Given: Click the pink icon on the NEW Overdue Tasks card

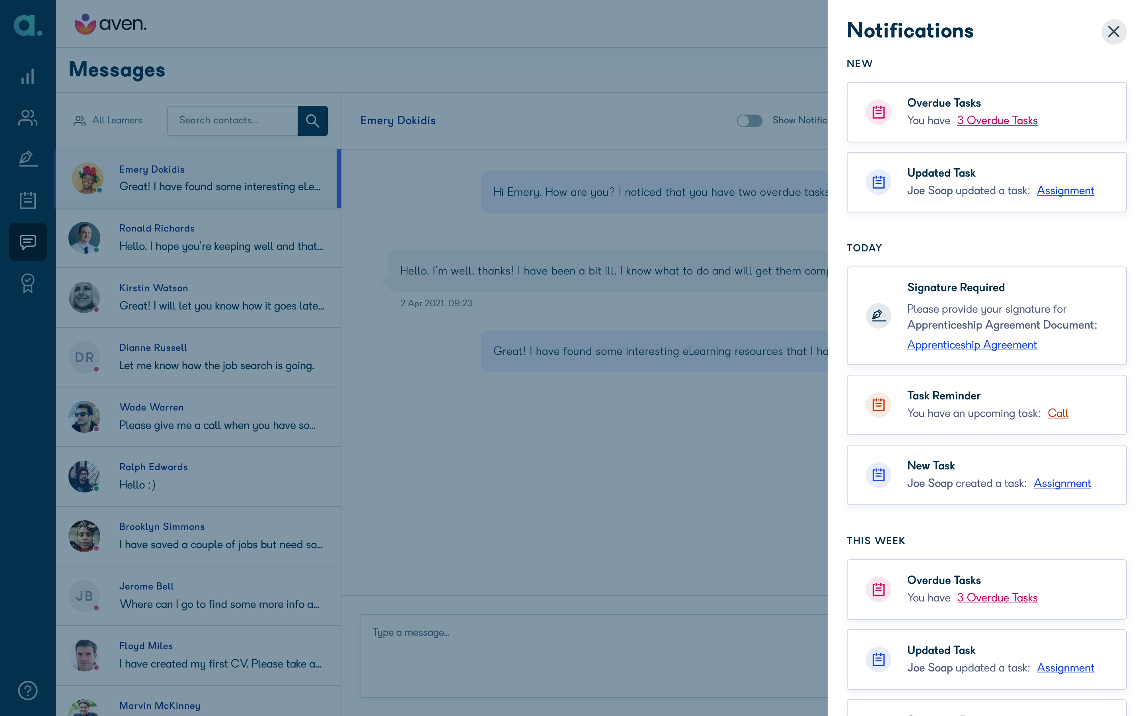Looking at the screenshot, I should pos(879,112).
